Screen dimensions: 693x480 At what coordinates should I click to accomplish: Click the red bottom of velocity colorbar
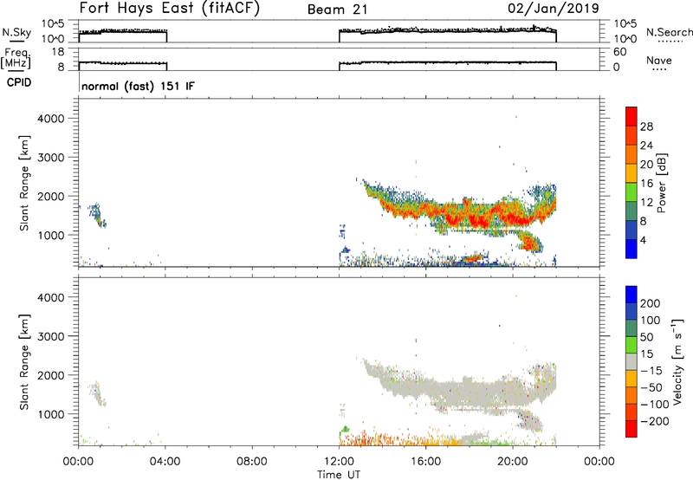(x=631, y=429)
